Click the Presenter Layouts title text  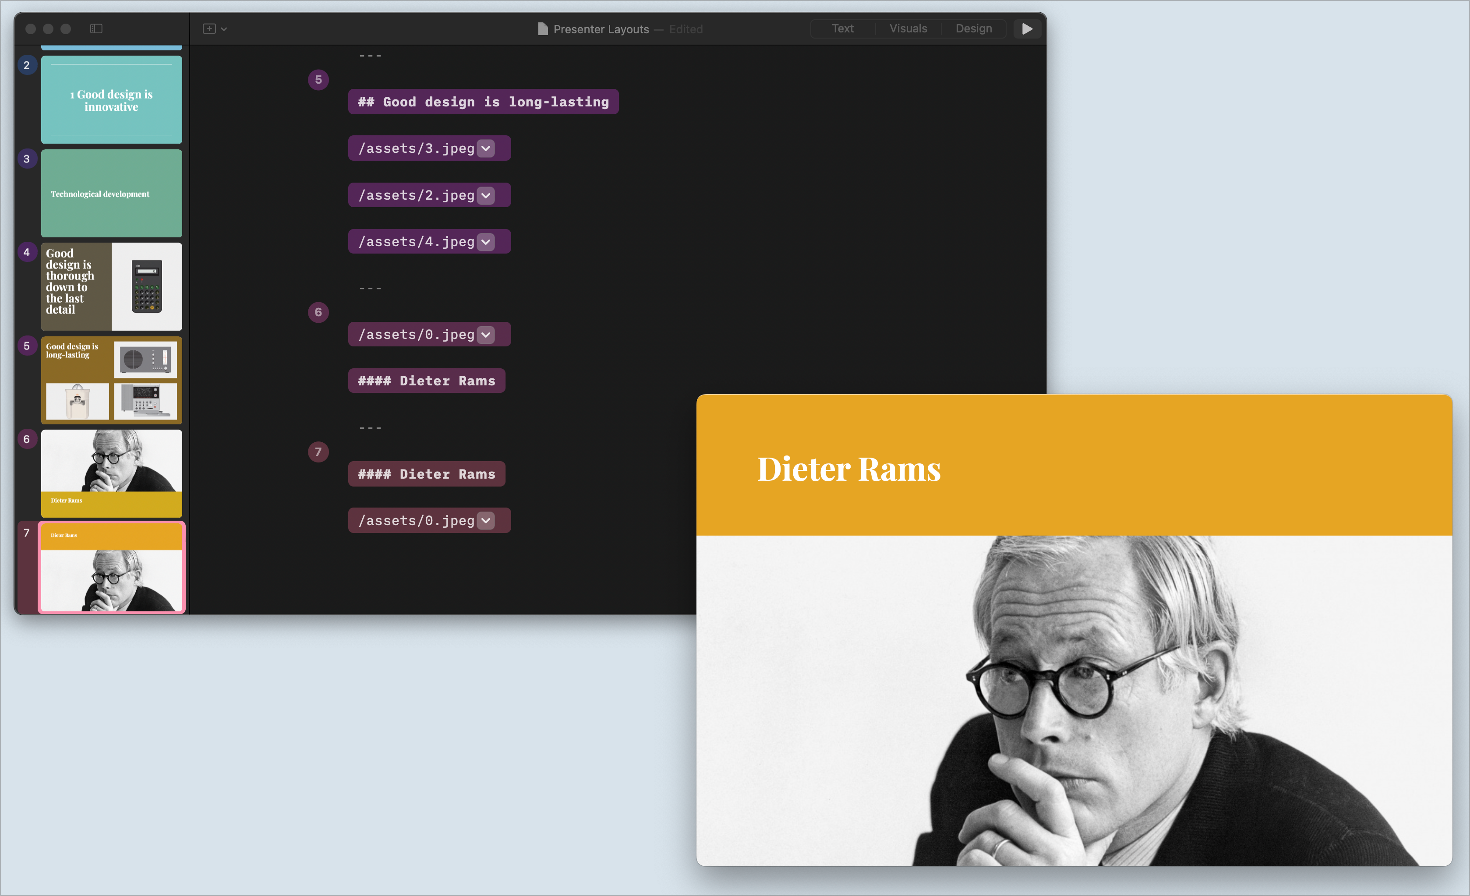pos(601,29)
